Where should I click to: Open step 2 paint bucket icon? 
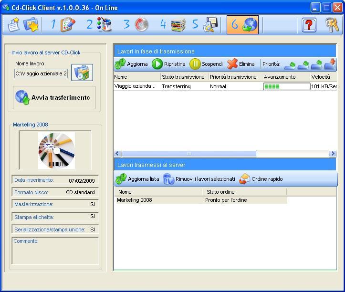pyautogui.click(x=104, y=25)
